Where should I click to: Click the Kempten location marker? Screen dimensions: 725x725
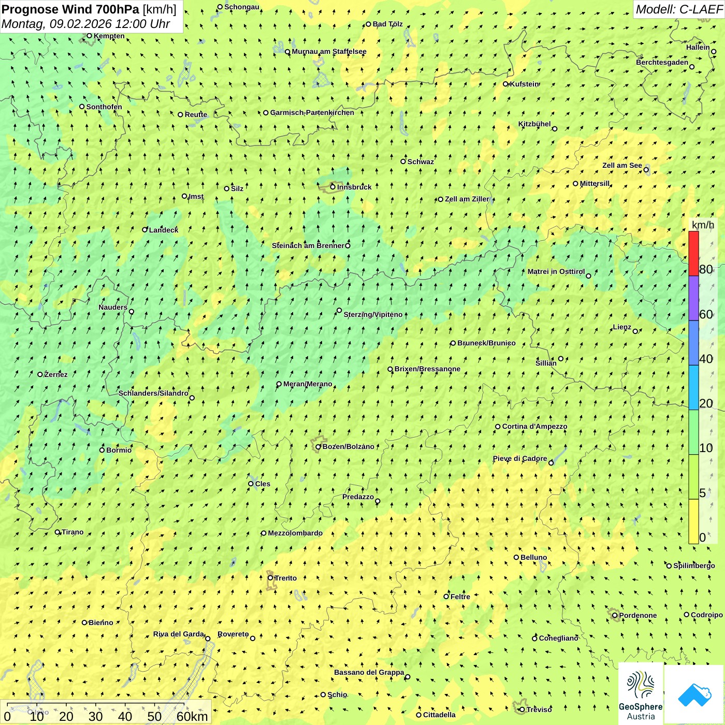click(89, 36)
